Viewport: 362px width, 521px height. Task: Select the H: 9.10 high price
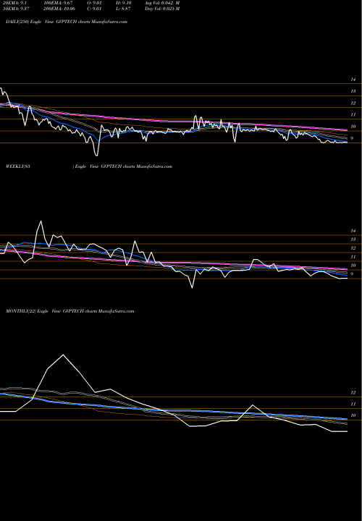pos(124,3)
